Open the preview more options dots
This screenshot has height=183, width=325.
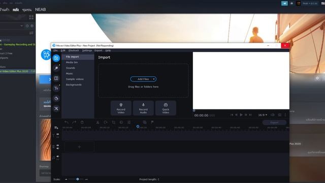285,115
